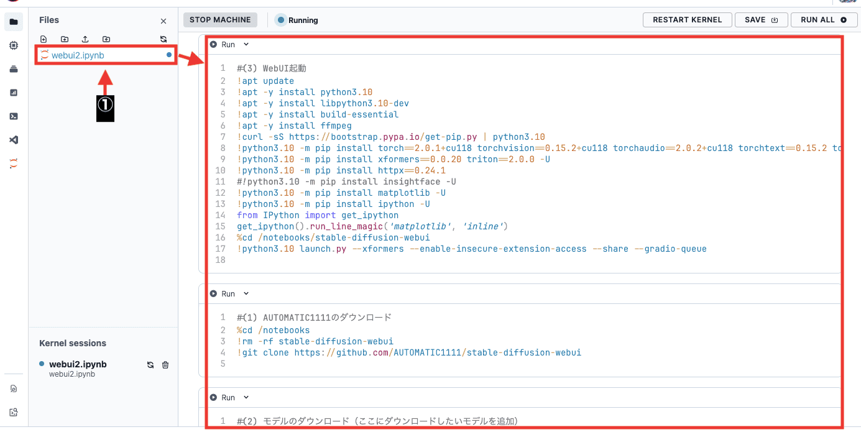Refresh the file list
This screenshot has width=861, height=432.
pyautogui.click(x=163, y=39)
